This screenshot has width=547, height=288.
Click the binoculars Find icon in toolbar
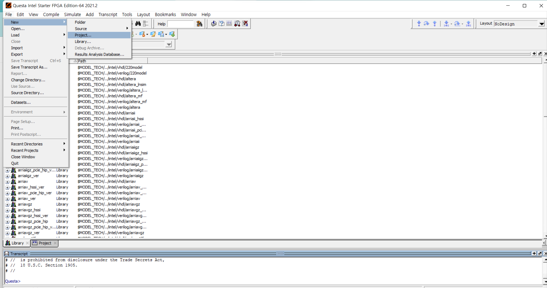138,24
